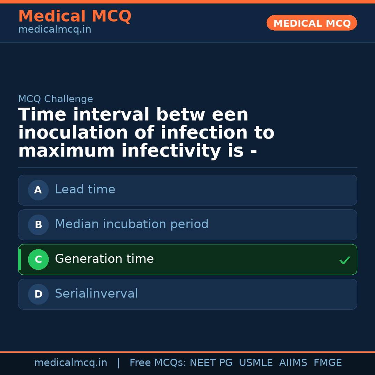Click the A letter circle icon
Image resolution: width=375 pixels, height=375 pixels.
(38, 190)
